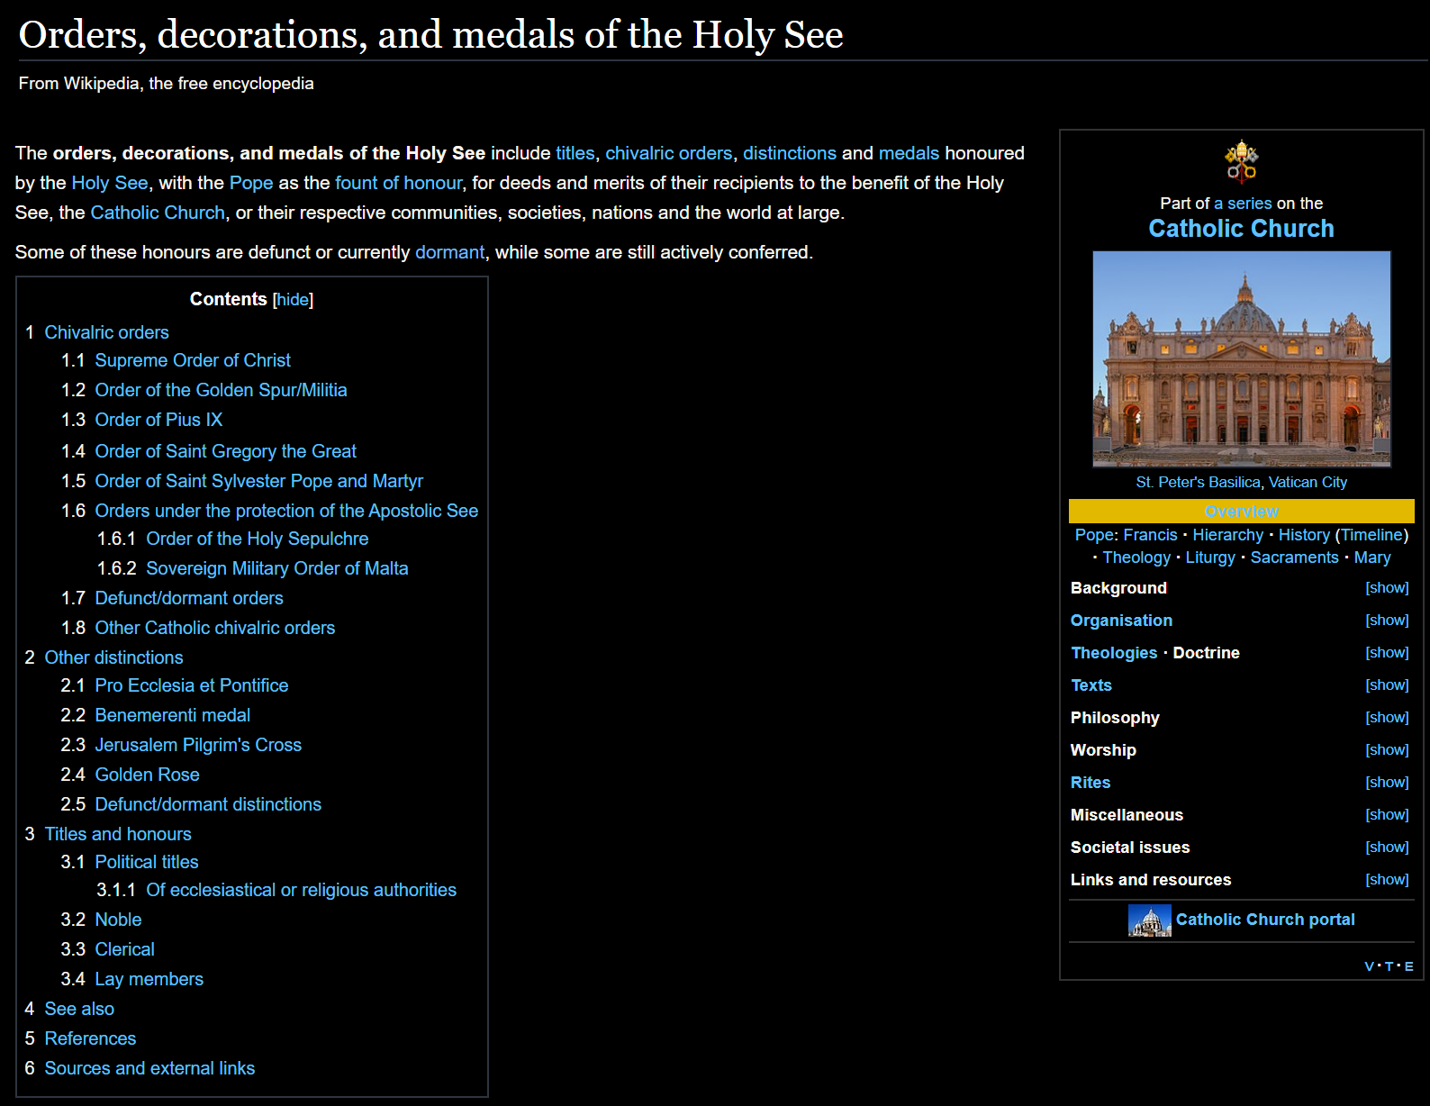
Task: Show the Links and resources section
Action: (1386, 879)
